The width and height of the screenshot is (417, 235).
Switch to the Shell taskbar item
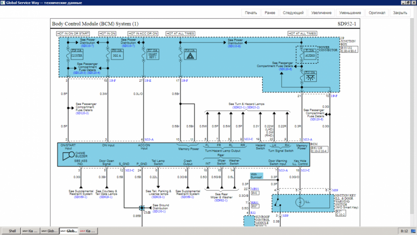(13, 230)
